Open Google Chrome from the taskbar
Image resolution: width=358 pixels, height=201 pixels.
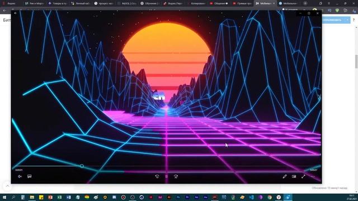tap(270, 197)
